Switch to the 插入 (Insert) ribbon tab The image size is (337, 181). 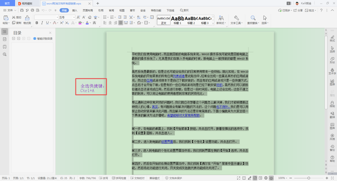[75, 10]
